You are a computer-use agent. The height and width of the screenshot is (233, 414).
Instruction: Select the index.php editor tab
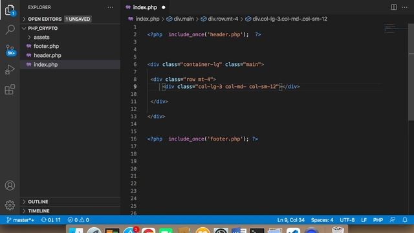[x=145, y=7]
